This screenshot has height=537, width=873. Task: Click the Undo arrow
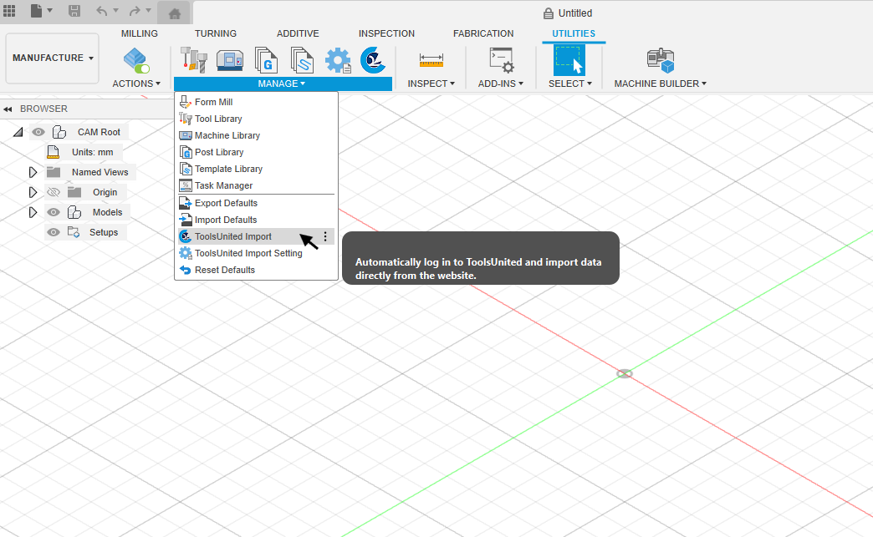tap(101, 11)
